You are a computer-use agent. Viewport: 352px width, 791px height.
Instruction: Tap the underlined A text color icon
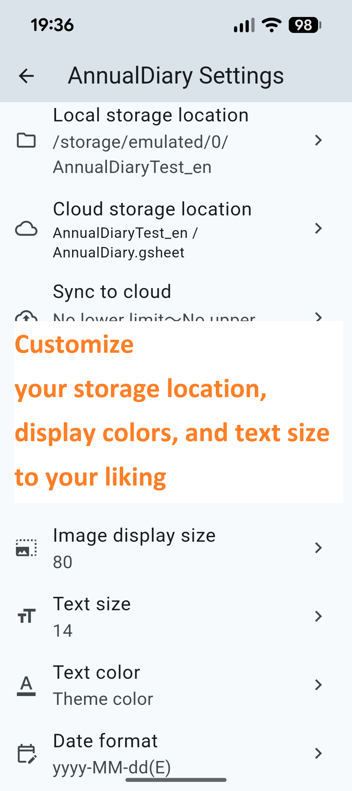(26, 685)
